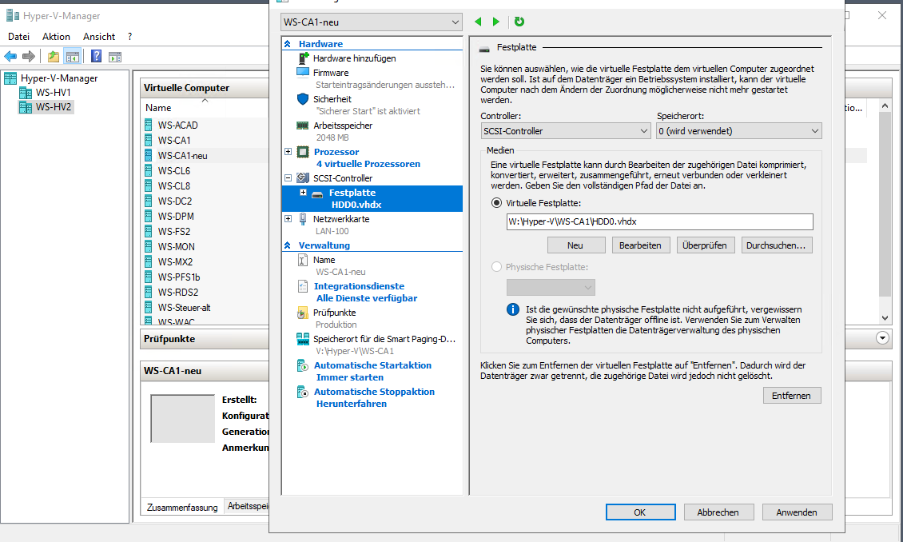
Task: Switch to Zusammenfassung tab
Action: (182, 507)
